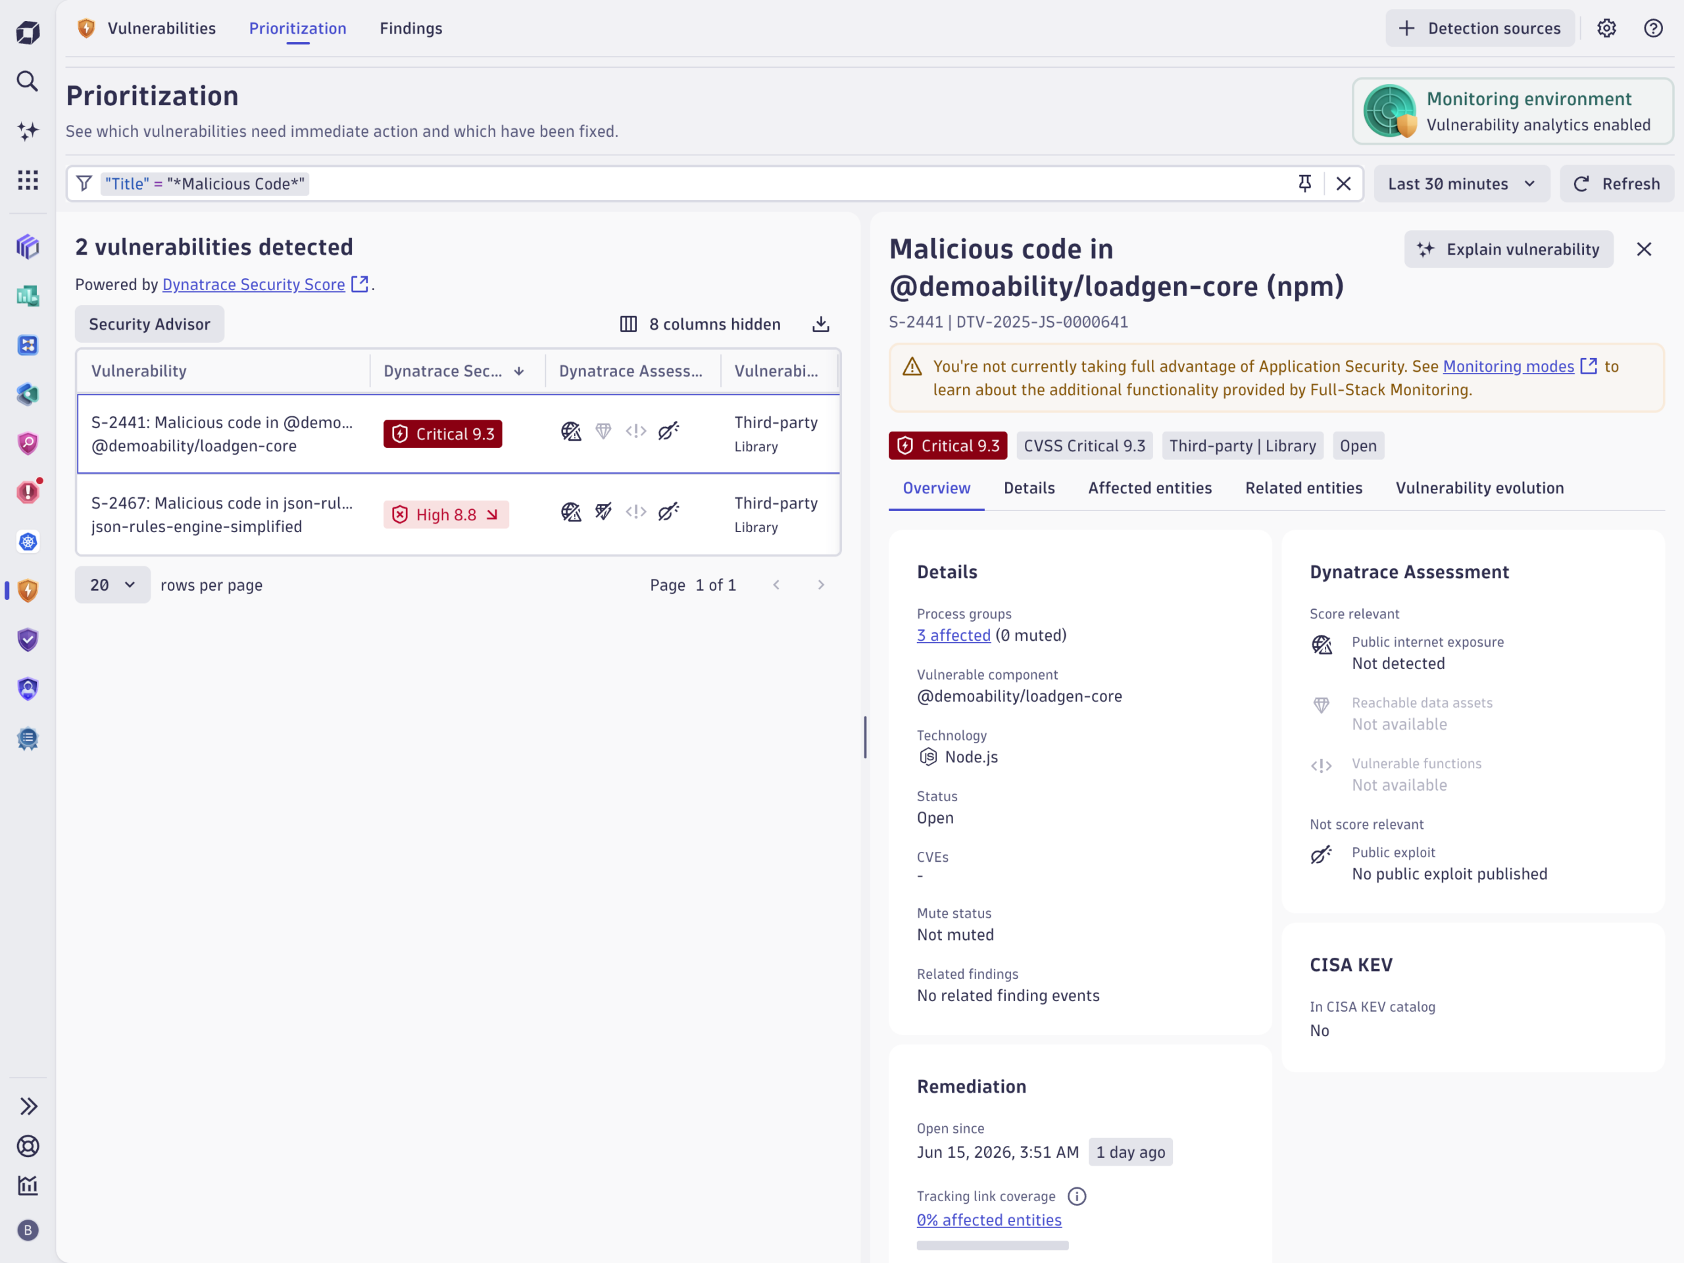Open the orange Vulnerabilities shield app in sidebar
Image resolution: width=1684 pixels, height=1263 pixels.
pos(28,591)
